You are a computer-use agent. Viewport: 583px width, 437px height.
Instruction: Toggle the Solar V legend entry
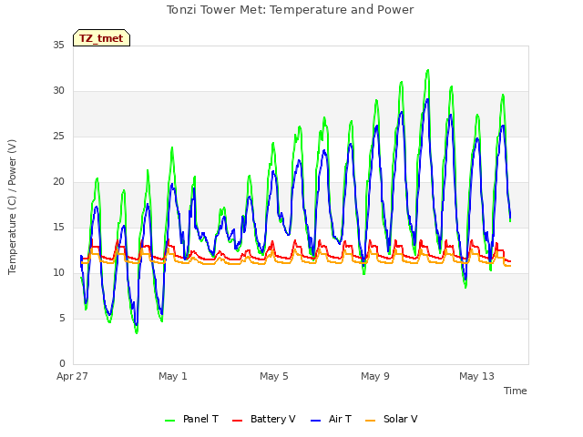click(x=392, y=419)
